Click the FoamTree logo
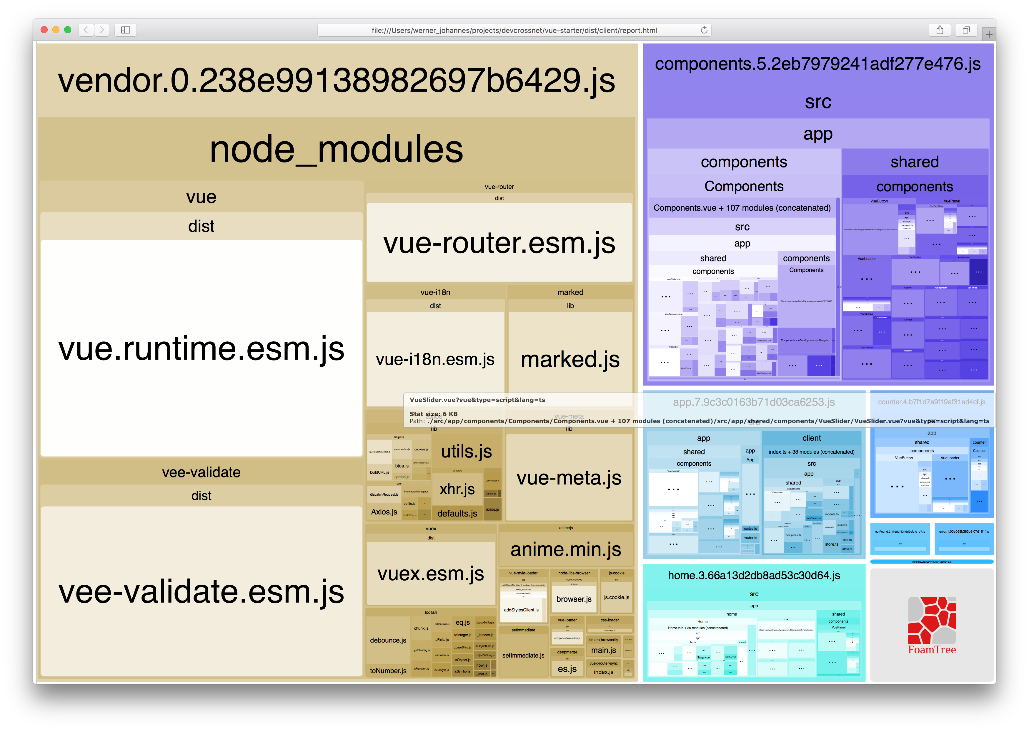This screenshot has width=1029, height=731. point(932,625)
